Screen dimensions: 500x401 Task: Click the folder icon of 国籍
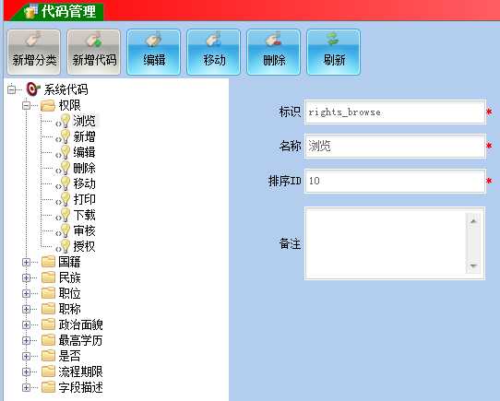coord(48,262)
